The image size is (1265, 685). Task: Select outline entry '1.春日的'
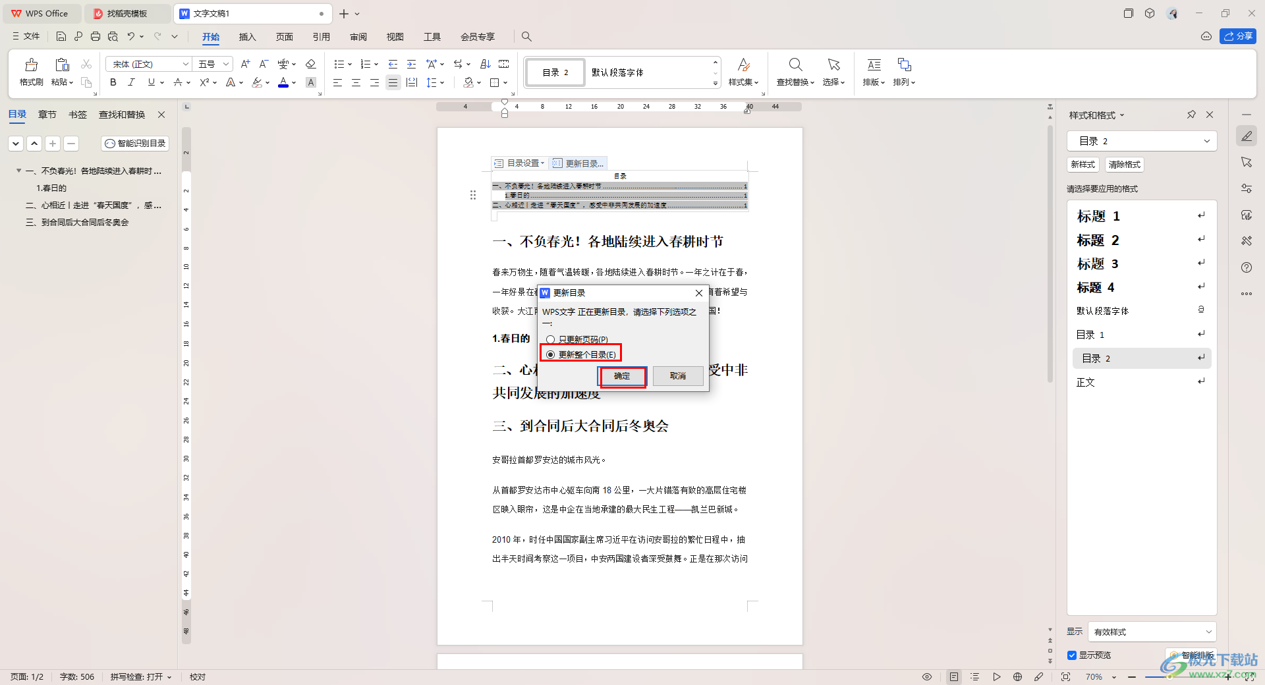click(51, 188)
